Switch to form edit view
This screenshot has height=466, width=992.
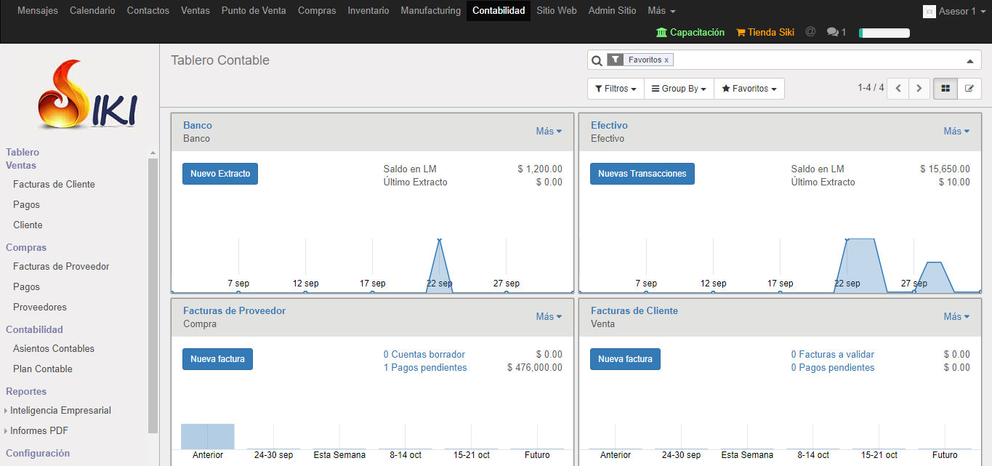tap(969, 89)
